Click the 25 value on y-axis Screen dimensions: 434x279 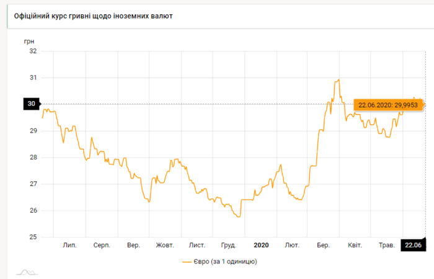click(x=33, y=237)
